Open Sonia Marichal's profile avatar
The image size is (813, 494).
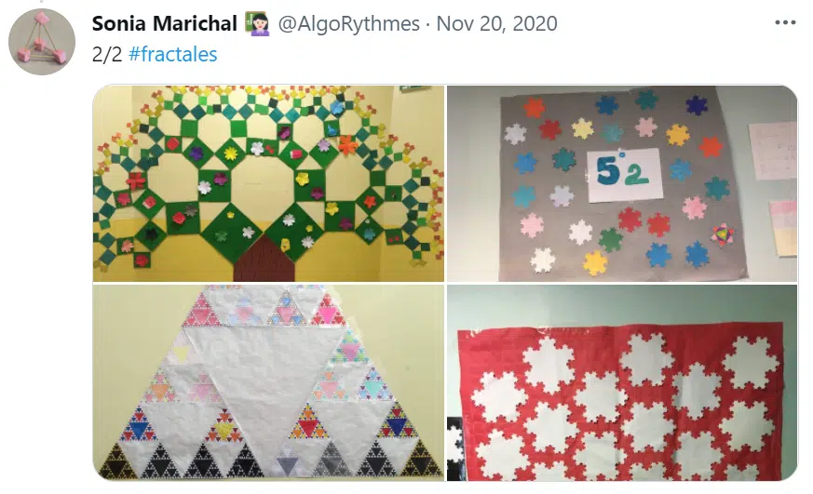(x=42, y=42)
